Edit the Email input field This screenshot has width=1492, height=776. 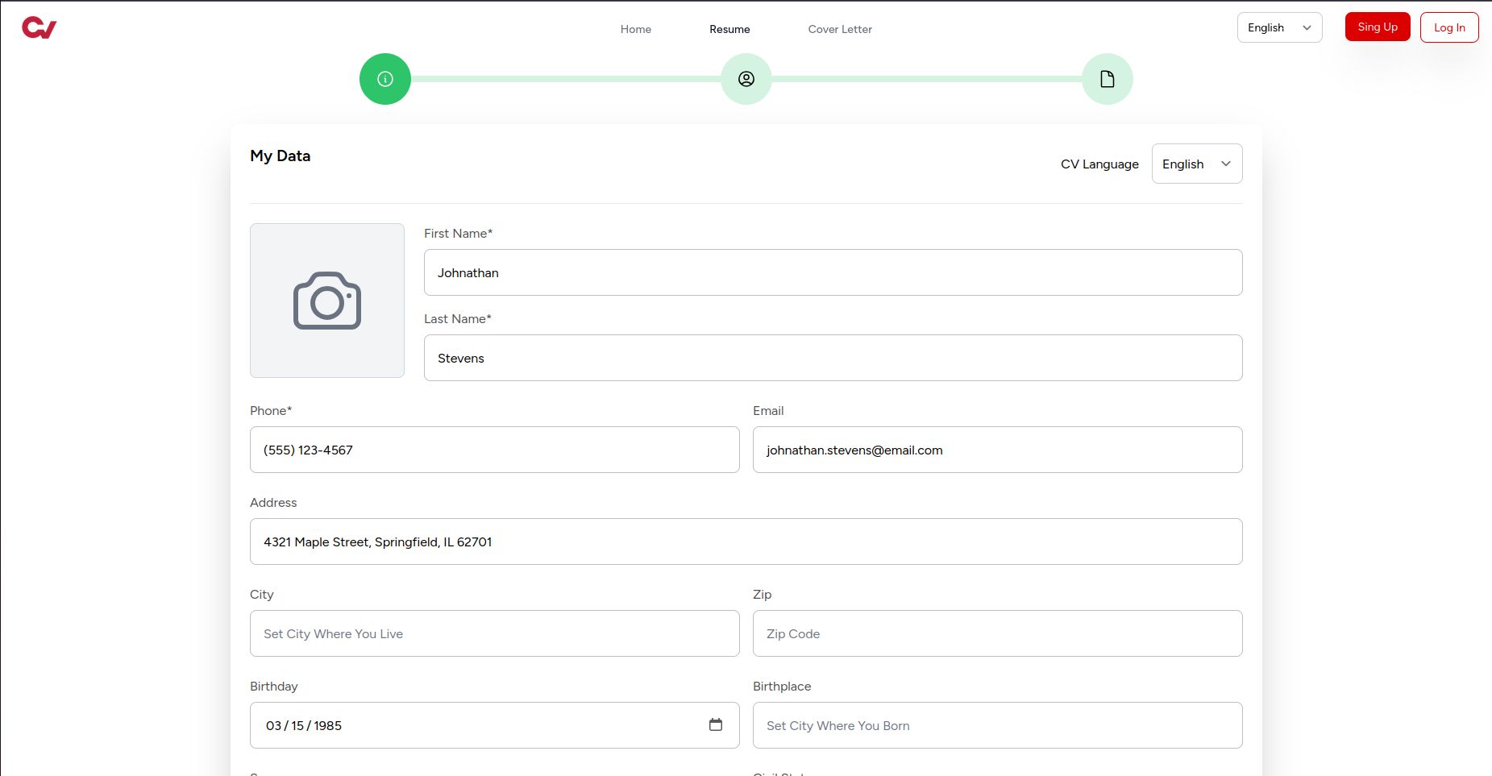click(997, 450)
